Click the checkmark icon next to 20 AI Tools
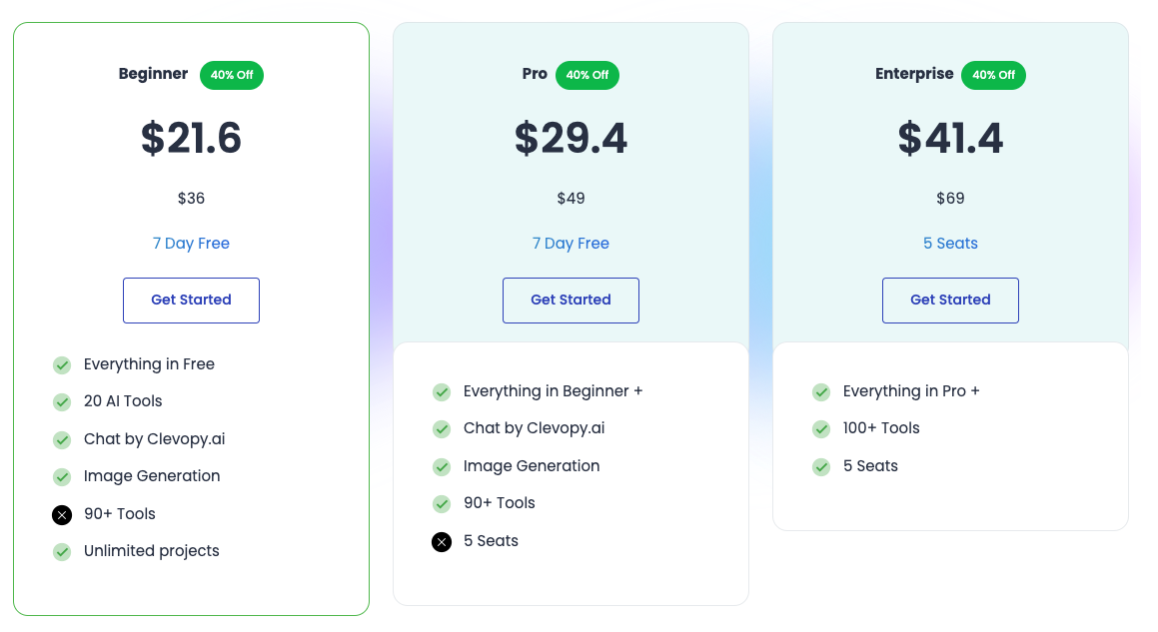Screen dimensions: 1158x632 (x=61, y=401)
